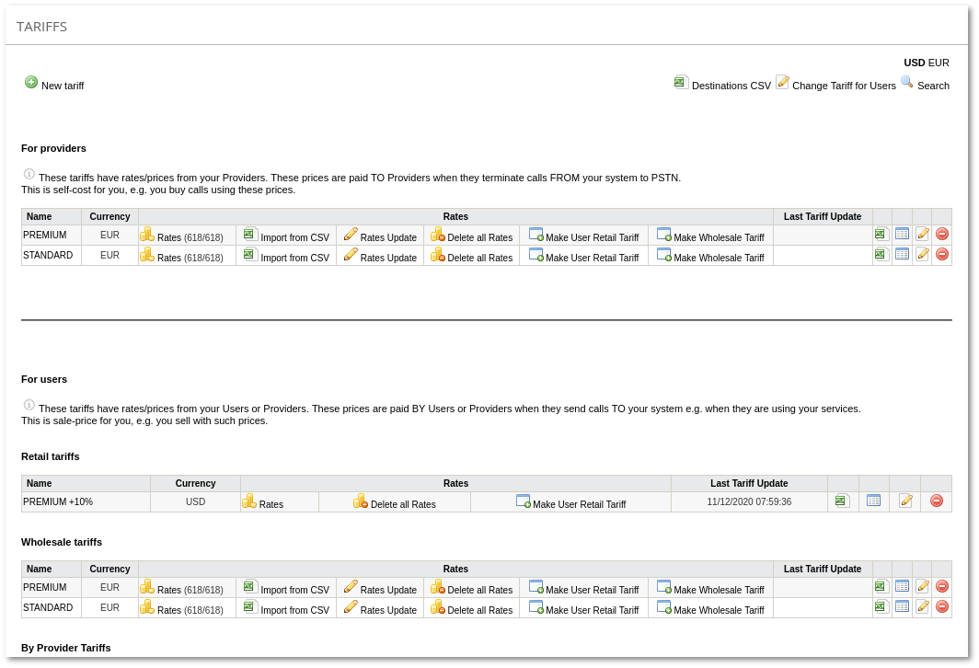Screen dimensions: 979x668
Task: Click Excel export icon in PREMIUM +10% row
Action: click(842, 501)
